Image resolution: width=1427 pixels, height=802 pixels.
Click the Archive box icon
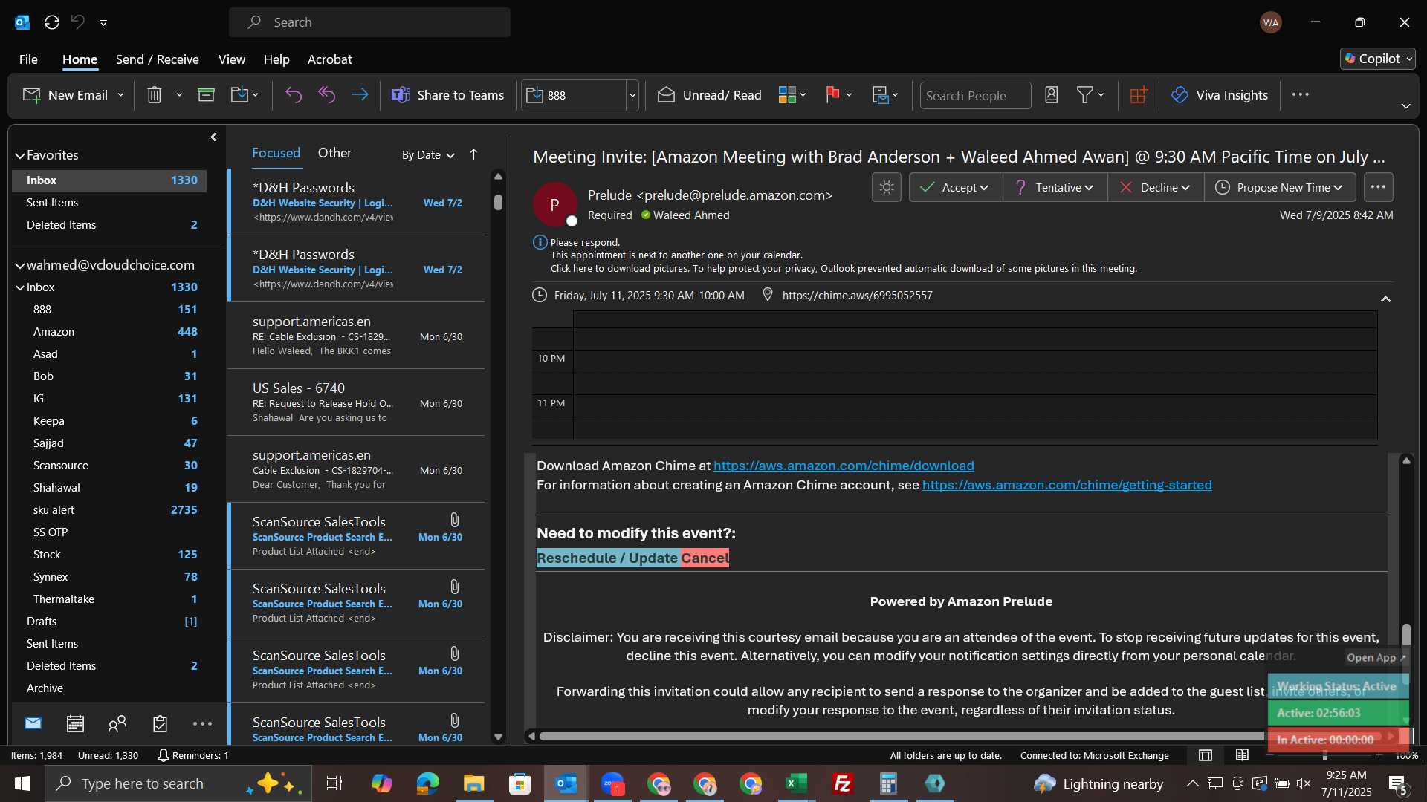tap(206, 95)
